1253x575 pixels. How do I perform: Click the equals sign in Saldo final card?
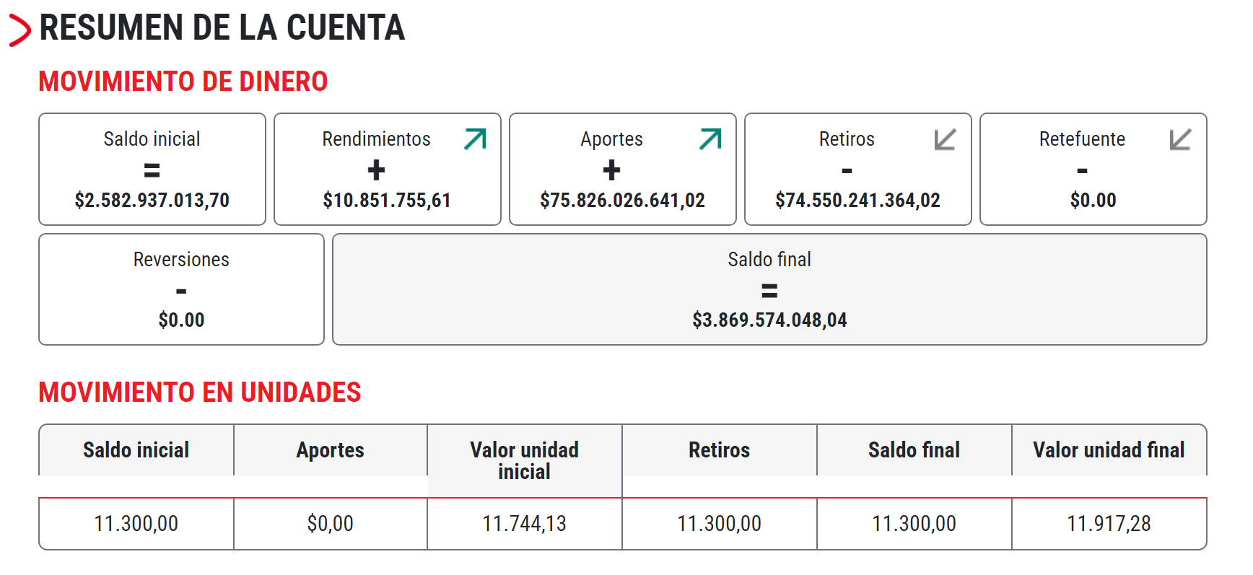769,291
